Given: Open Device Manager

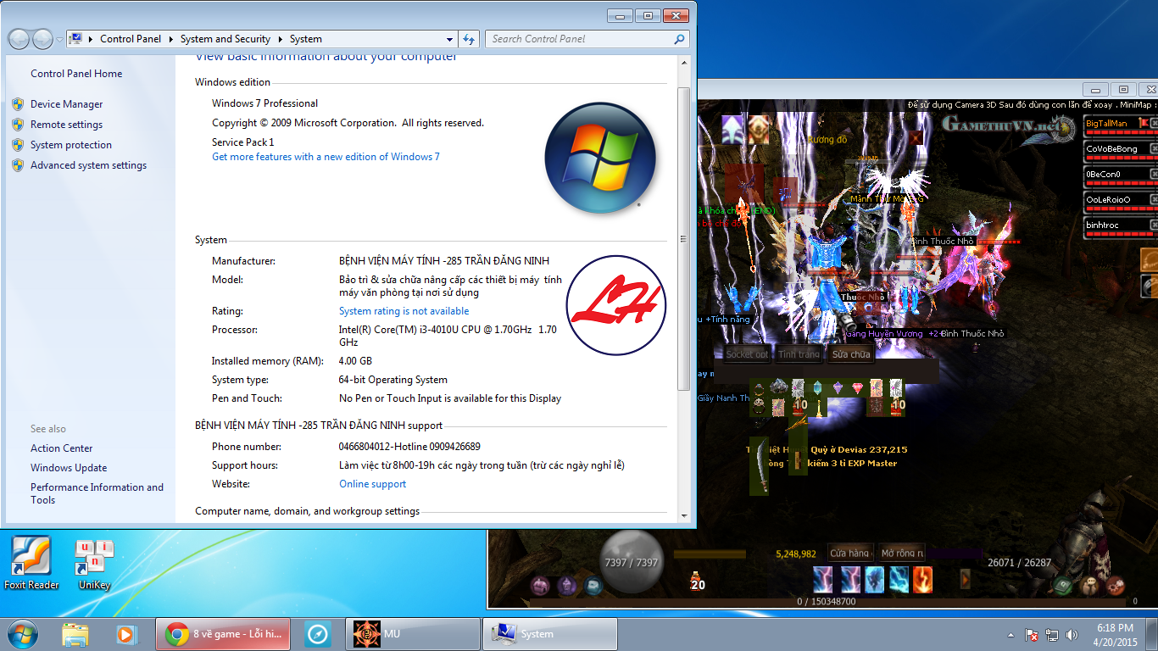Looking at the screenshot, I should 66,104.
